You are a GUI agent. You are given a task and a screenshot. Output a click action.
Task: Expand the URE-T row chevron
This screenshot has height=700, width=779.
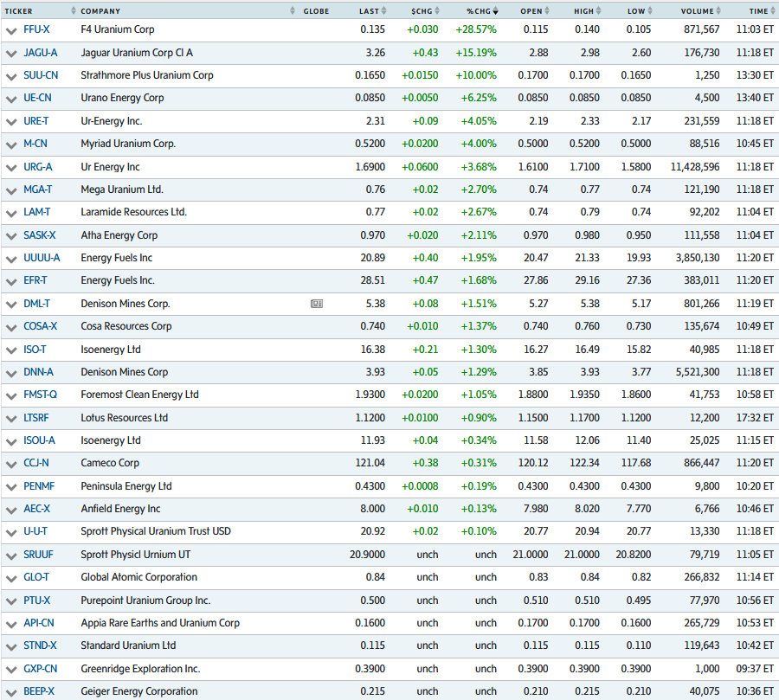[x=11, y=122]
